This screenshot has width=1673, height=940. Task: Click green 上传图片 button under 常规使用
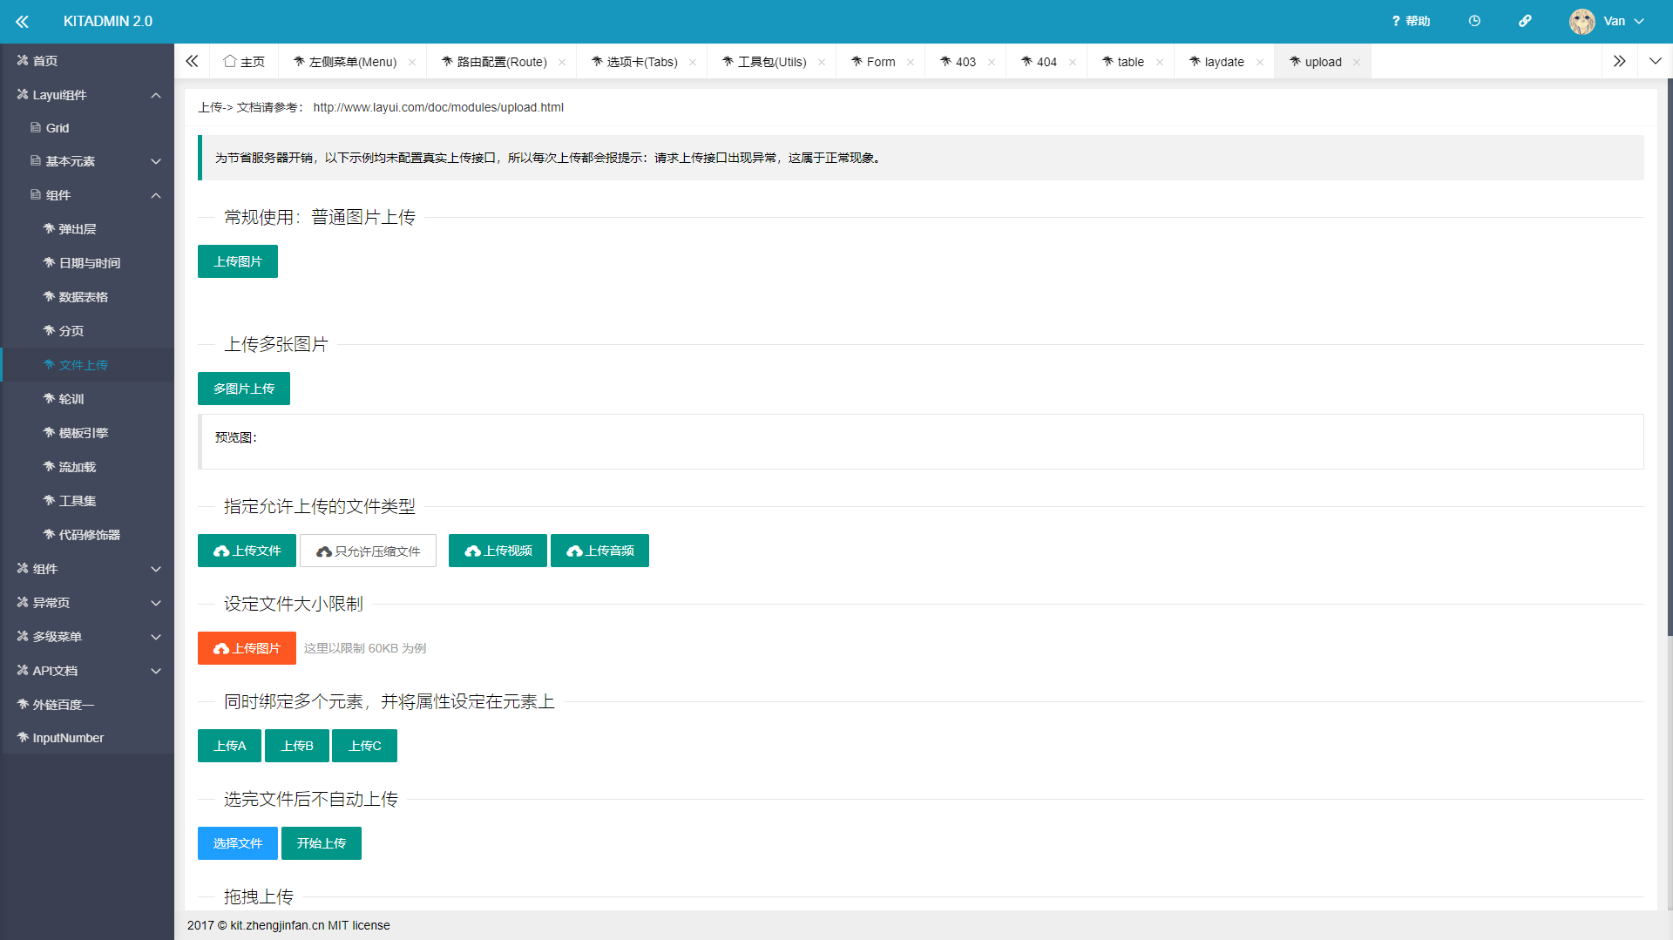click(238, 261)
